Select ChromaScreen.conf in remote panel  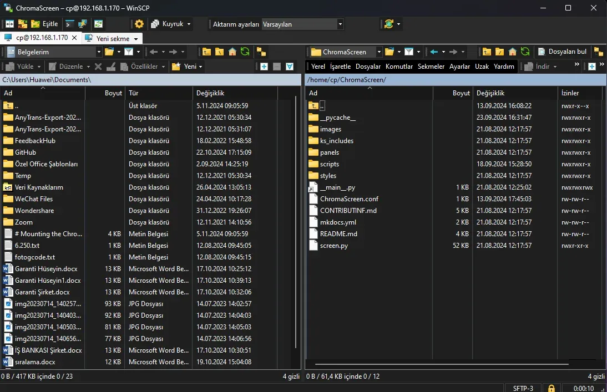(x=349, y=199)
